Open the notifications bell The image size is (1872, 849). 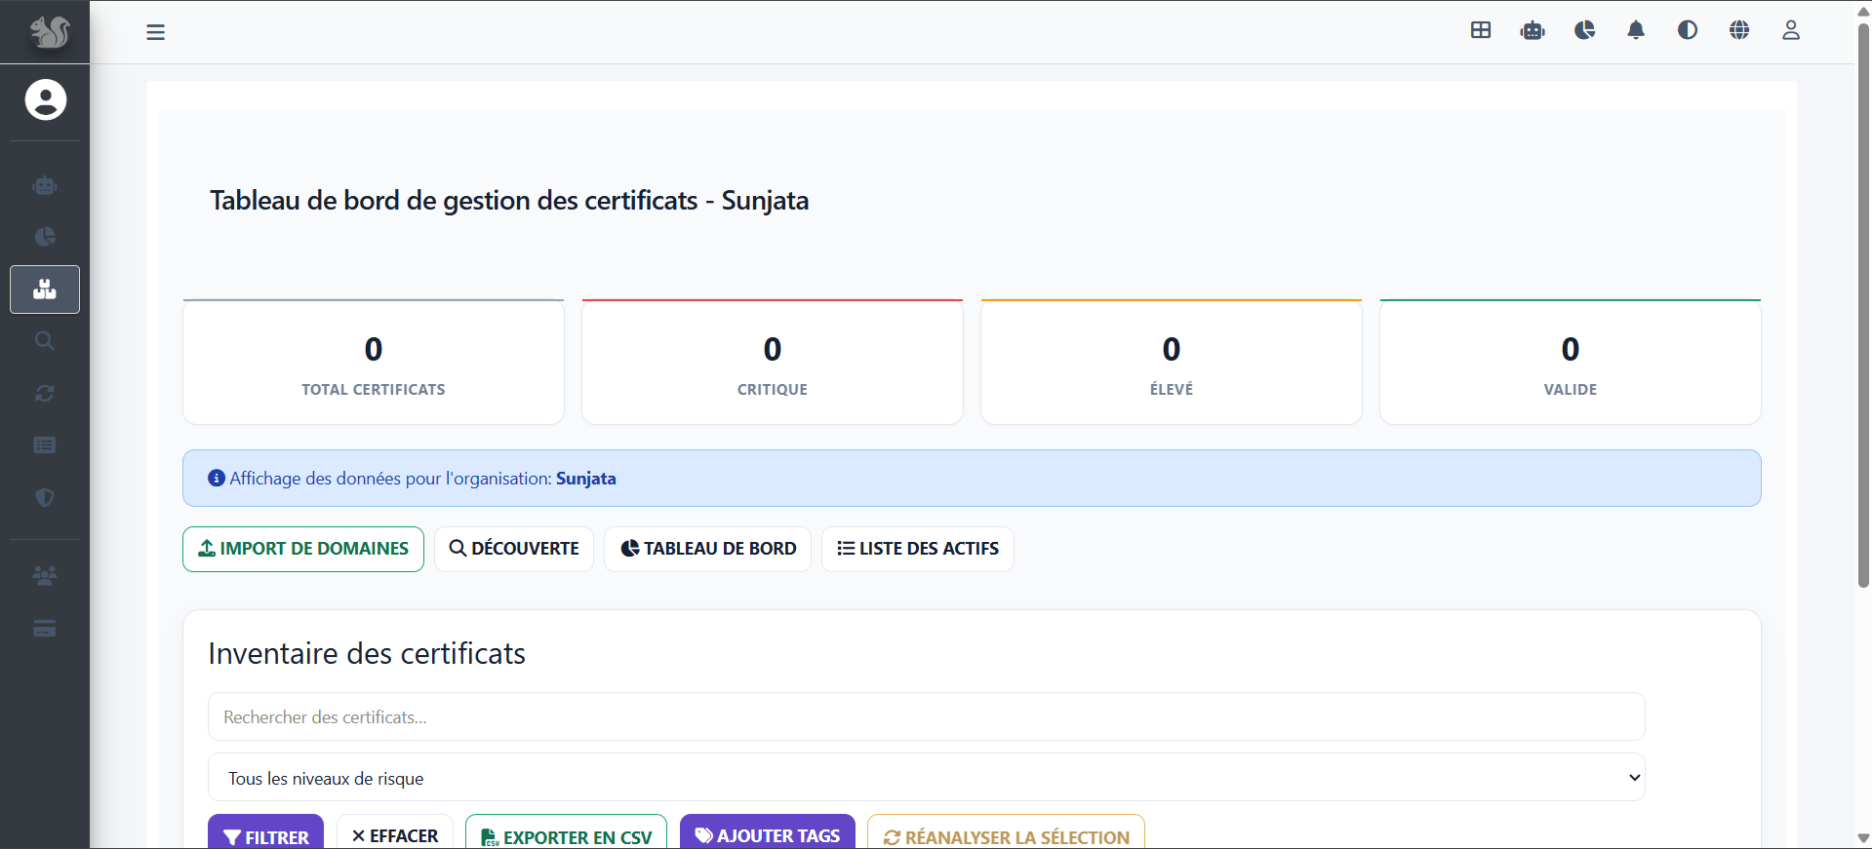pos(1636,30)
